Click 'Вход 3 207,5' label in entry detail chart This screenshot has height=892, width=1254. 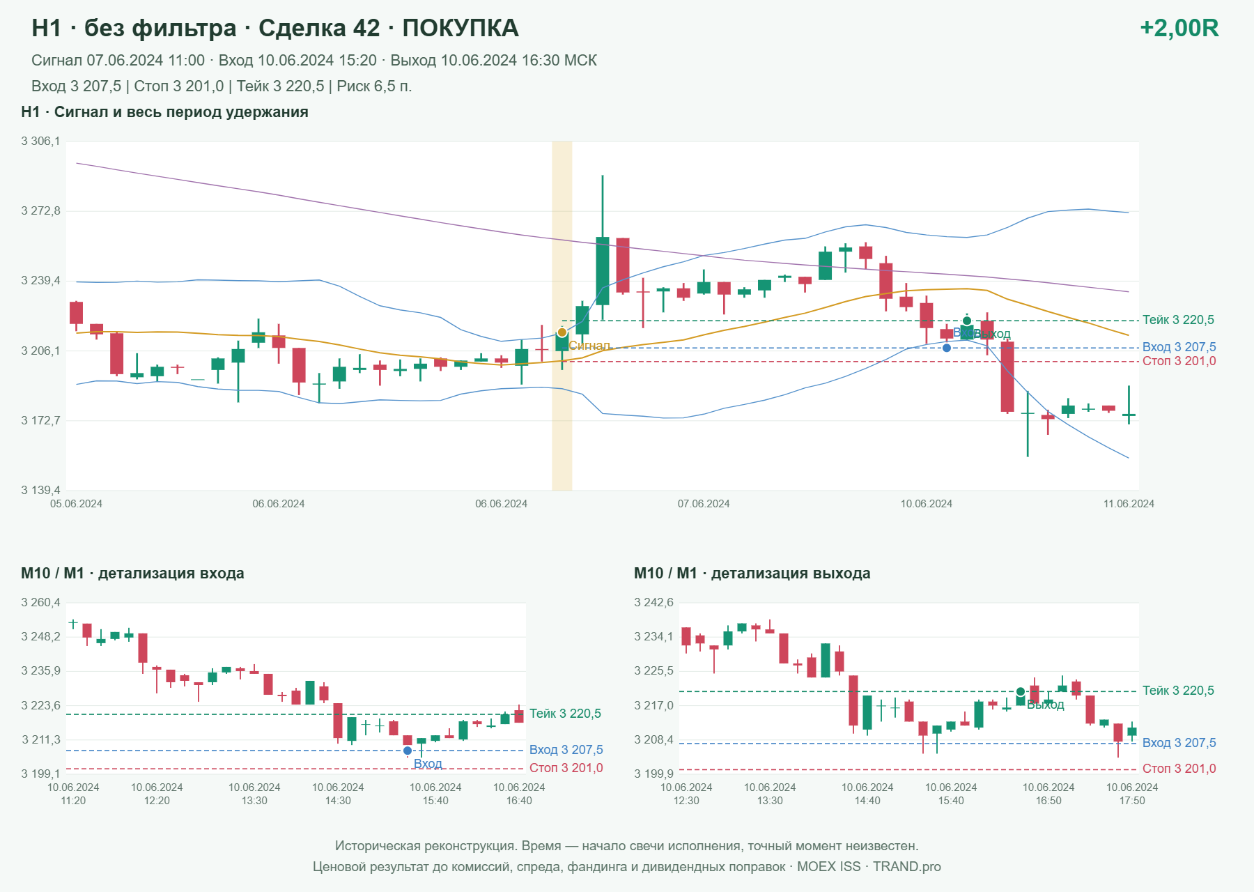pyautogui.click(x=566, y=750)
